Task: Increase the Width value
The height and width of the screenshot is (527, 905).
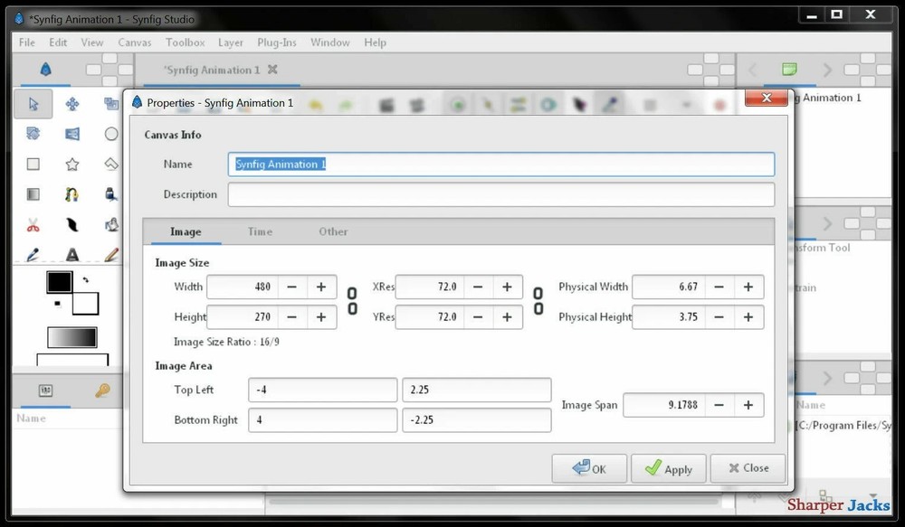Action: pos(321,287)
